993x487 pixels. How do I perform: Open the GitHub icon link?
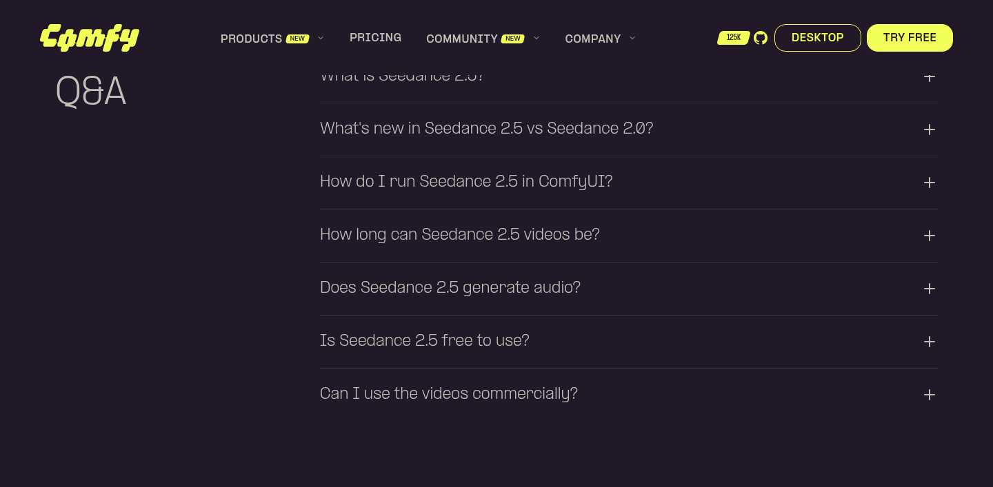point(761,38)
